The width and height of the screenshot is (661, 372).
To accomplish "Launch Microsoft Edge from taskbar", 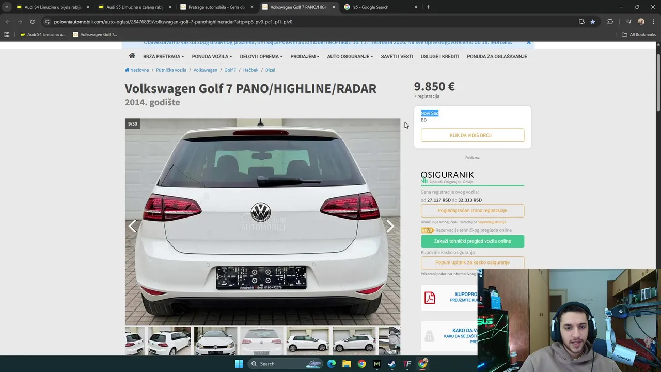I will tap(332, 364).
